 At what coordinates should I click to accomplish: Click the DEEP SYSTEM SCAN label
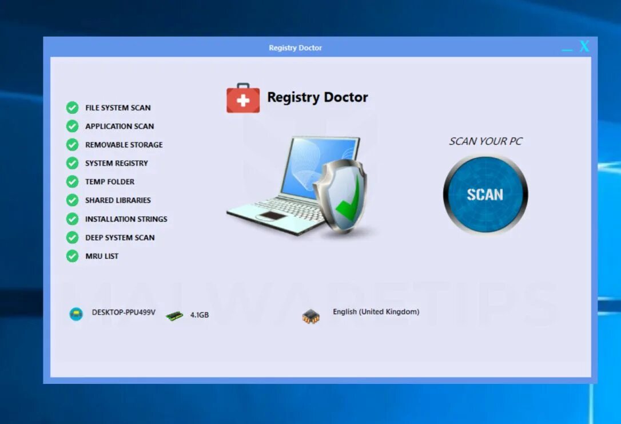tap(120, 238)
